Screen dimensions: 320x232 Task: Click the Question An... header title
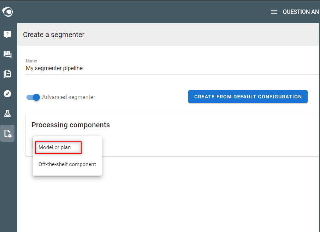pos(301,12)
